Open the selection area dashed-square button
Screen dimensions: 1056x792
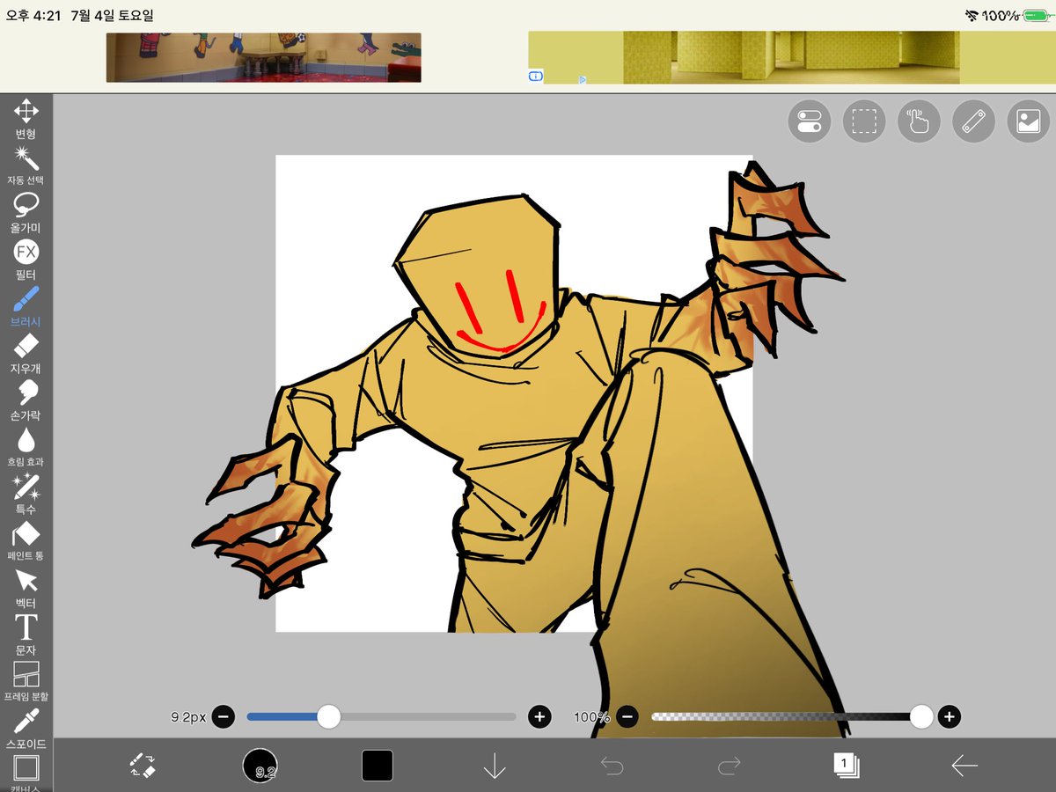click(864, 121)
